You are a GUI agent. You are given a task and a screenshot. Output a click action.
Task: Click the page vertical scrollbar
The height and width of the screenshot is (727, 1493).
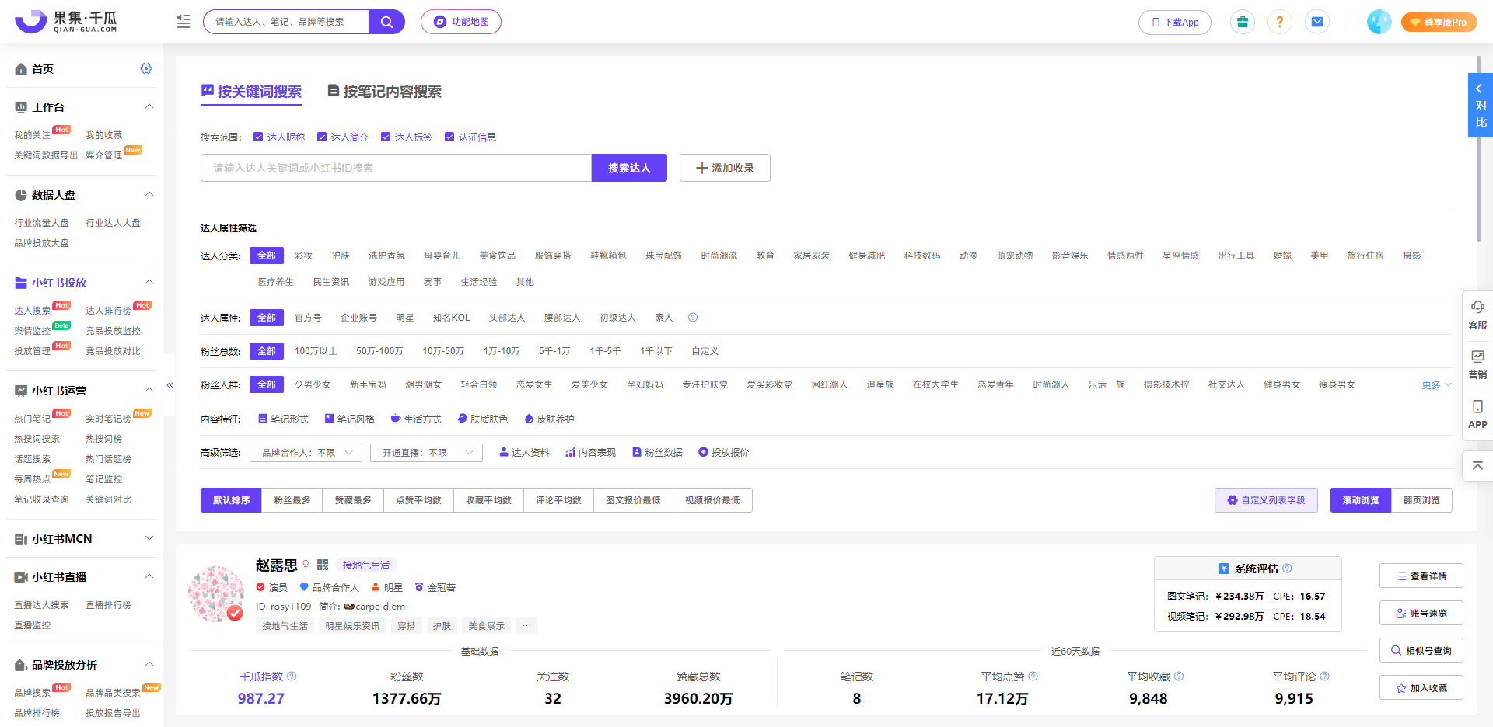[1479, 148]
